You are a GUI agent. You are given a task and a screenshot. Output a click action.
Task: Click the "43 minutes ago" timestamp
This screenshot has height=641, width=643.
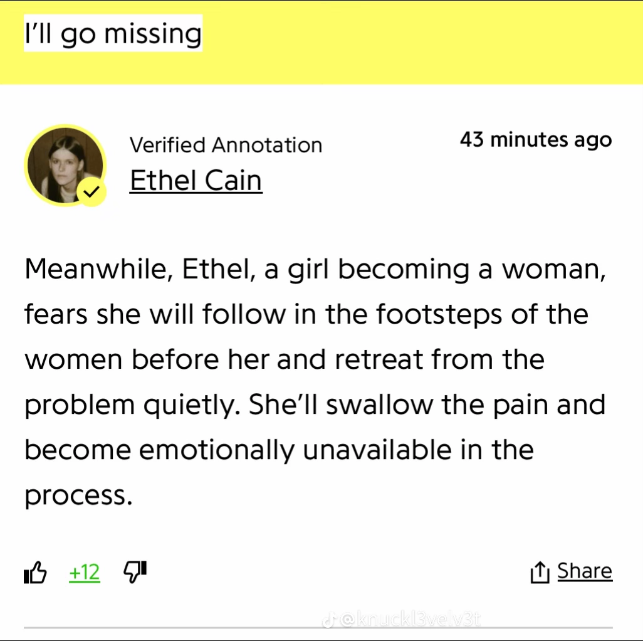tap(536, 139)
